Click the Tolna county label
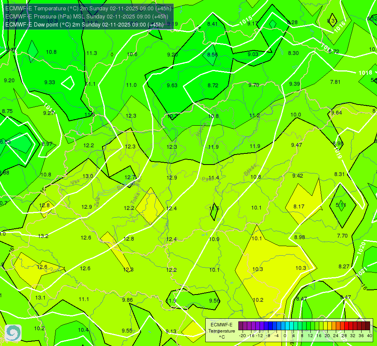This screenshot has width=377, height=346. (135, 198)
